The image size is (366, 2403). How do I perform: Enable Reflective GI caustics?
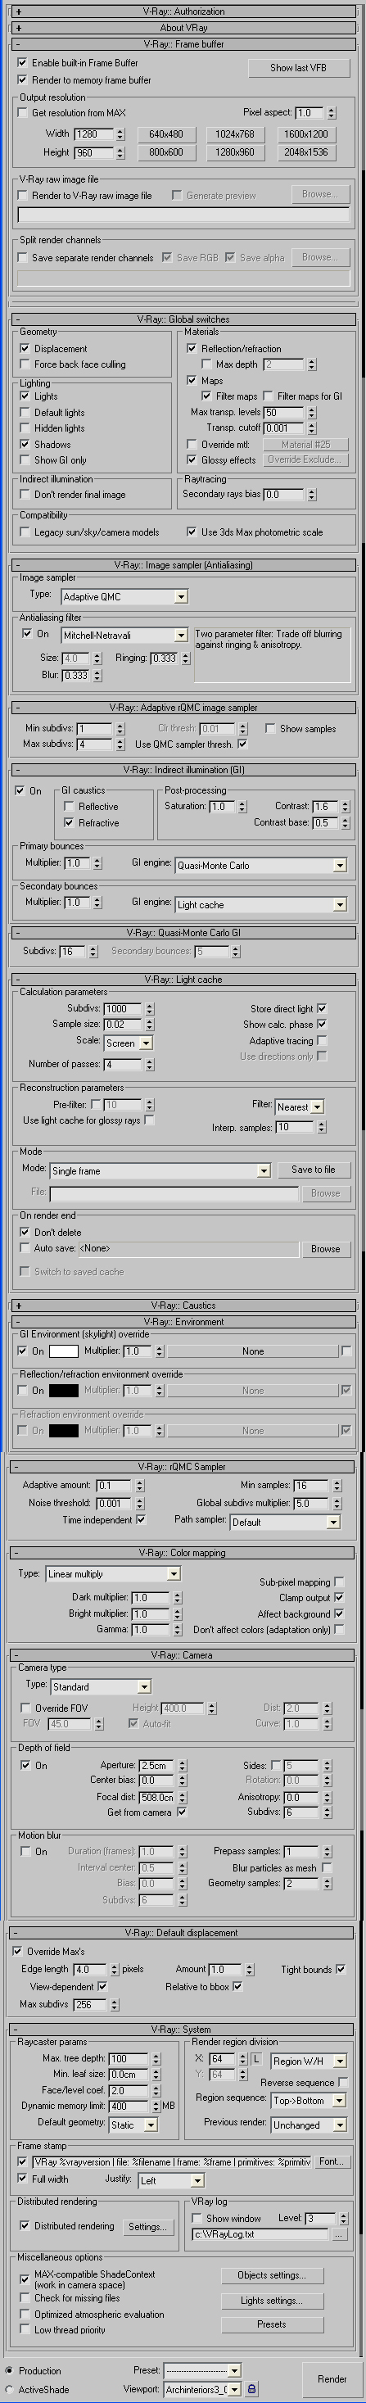69,806
